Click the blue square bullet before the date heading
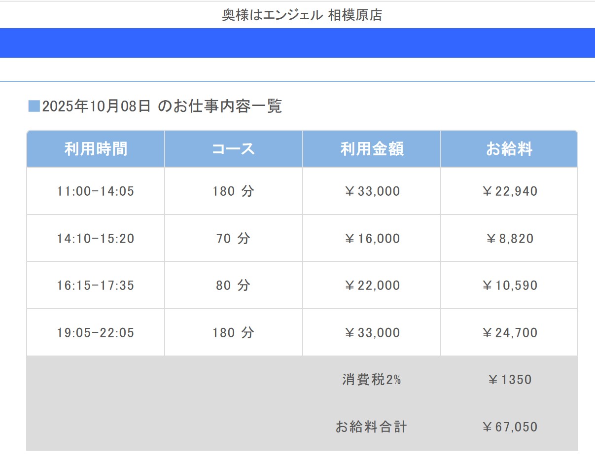The height and width of the screenshot is (466, 595). [x=34, y=106]
